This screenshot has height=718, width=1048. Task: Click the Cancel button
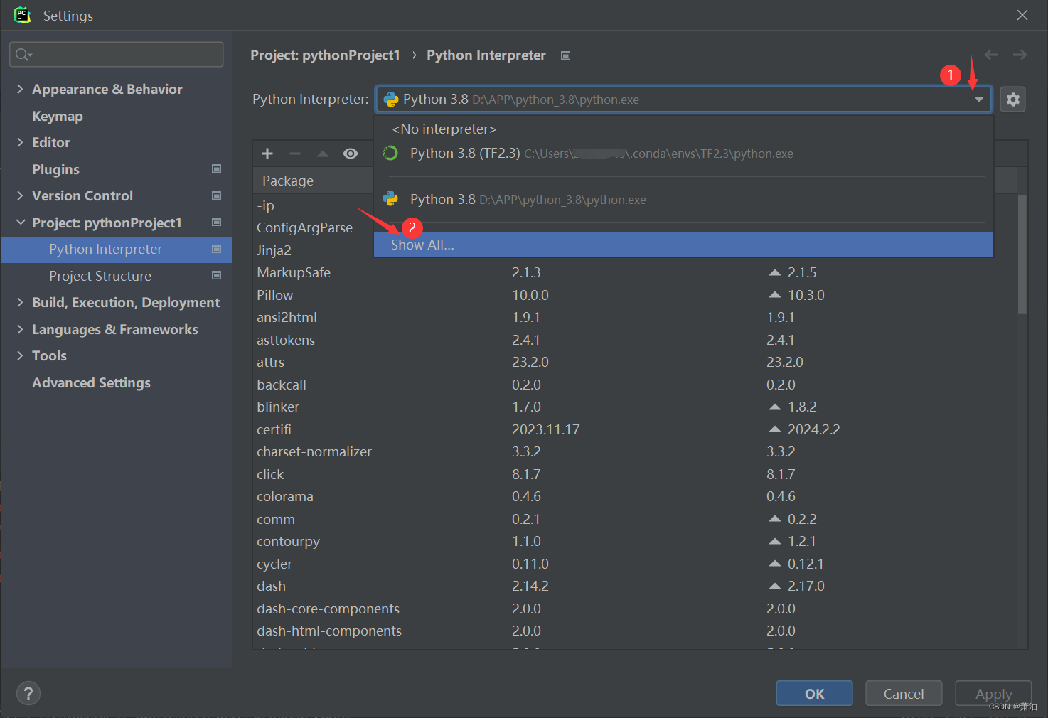tap(904, 693)
